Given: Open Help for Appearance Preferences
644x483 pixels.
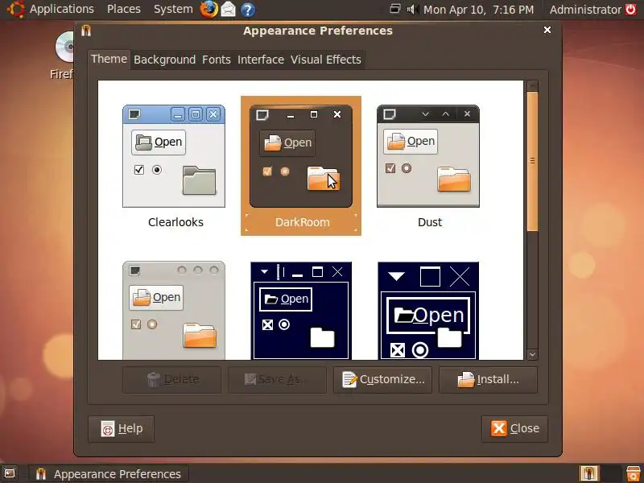Looking at the screenshot, I should [122, 429].
